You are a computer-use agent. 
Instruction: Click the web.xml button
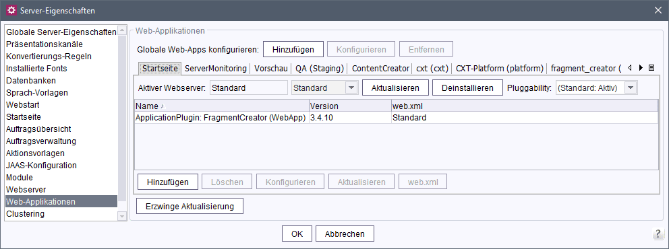click(423, 182)
